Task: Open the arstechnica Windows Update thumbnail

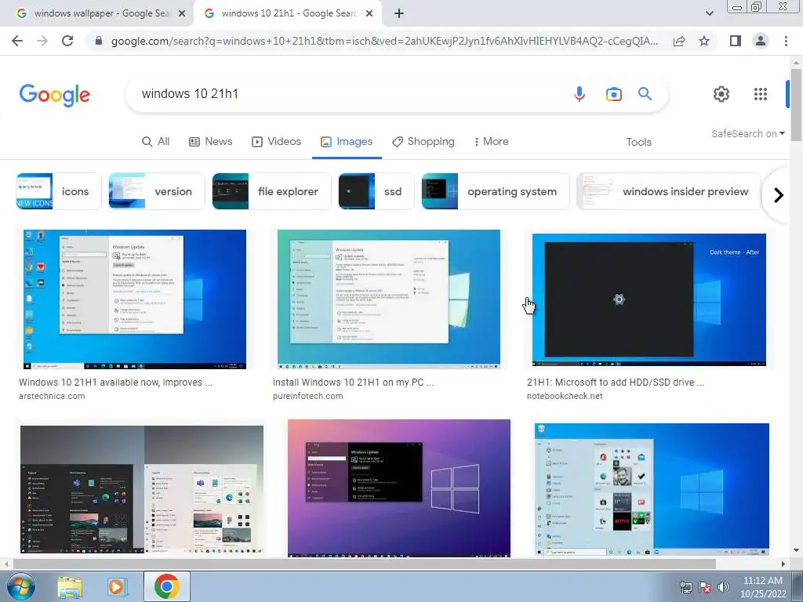Action: tap(135, 299)
